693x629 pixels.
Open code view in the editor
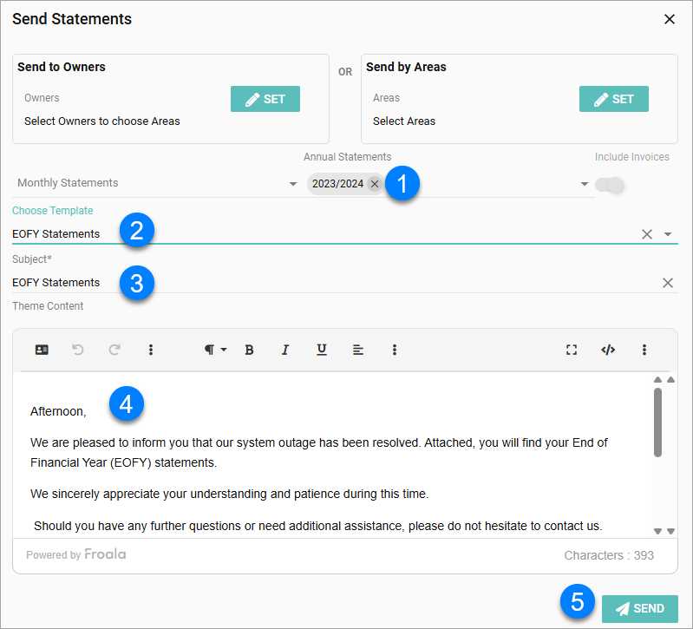click(608, 350)
